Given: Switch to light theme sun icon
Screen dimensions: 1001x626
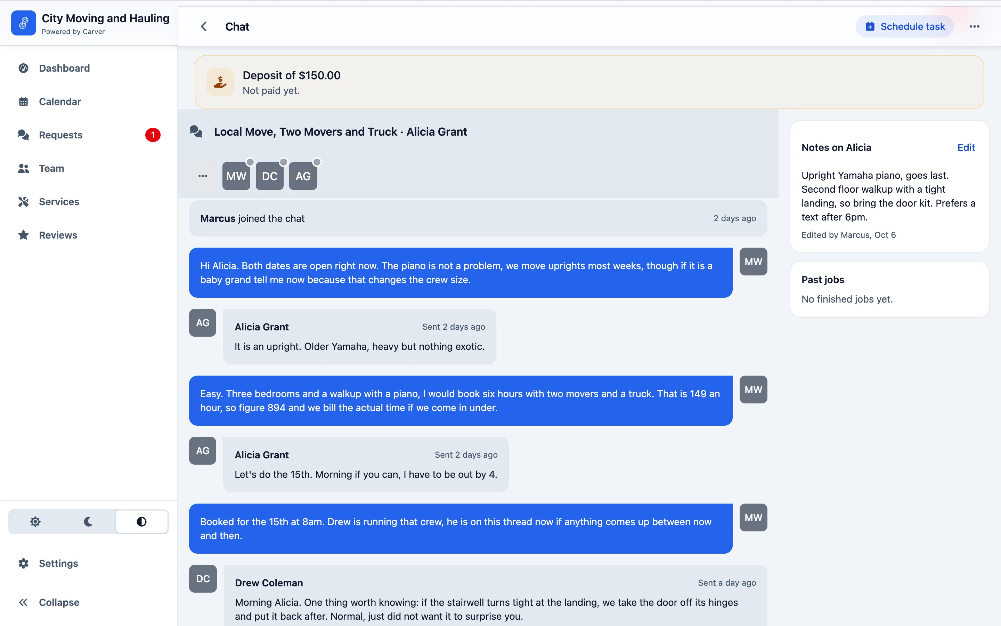Looking at the screenshot, I should pos(35,522).
